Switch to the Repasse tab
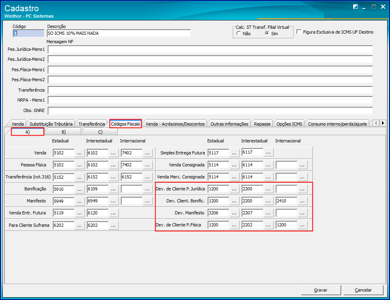Image resolution: width=390 pixels, height=300 pixels. (262, 124)
